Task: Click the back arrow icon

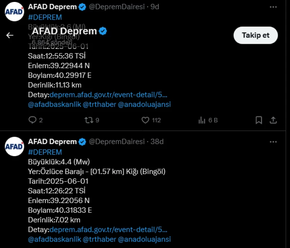Action: coord(10,35)
